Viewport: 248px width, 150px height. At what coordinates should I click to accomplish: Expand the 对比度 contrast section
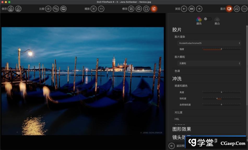178,112
